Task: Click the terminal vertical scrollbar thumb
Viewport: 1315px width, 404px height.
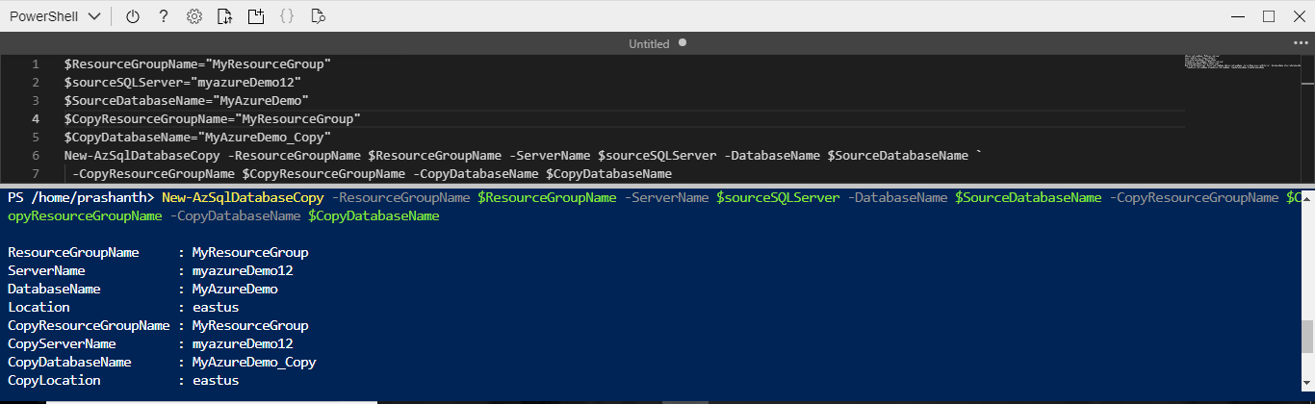Action: (1307, 337)
